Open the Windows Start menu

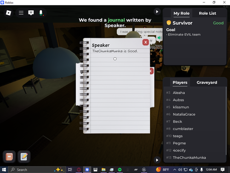[x=4, y=170]
